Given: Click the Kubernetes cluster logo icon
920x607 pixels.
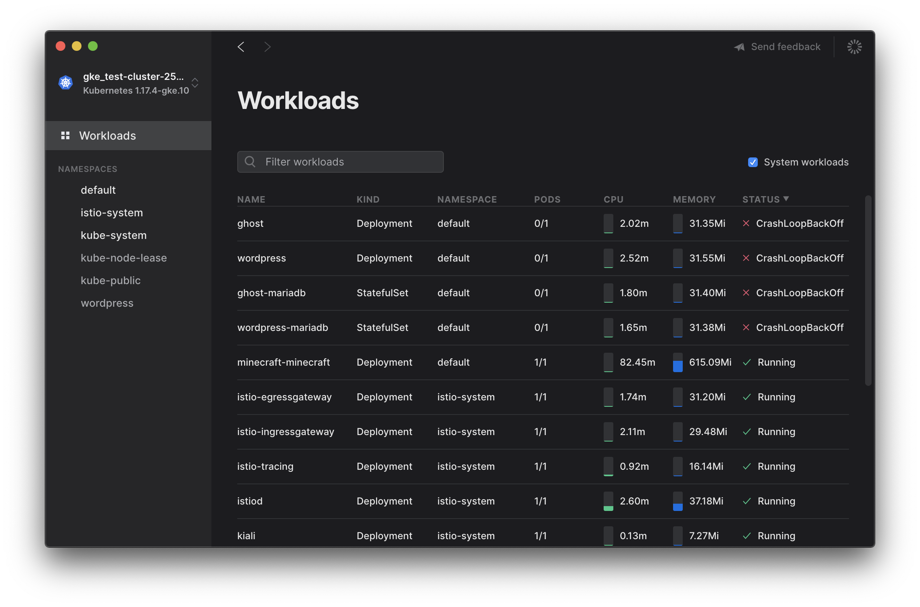Looking at the screenshot, I should pyautogui.click(x=65, y=82).
